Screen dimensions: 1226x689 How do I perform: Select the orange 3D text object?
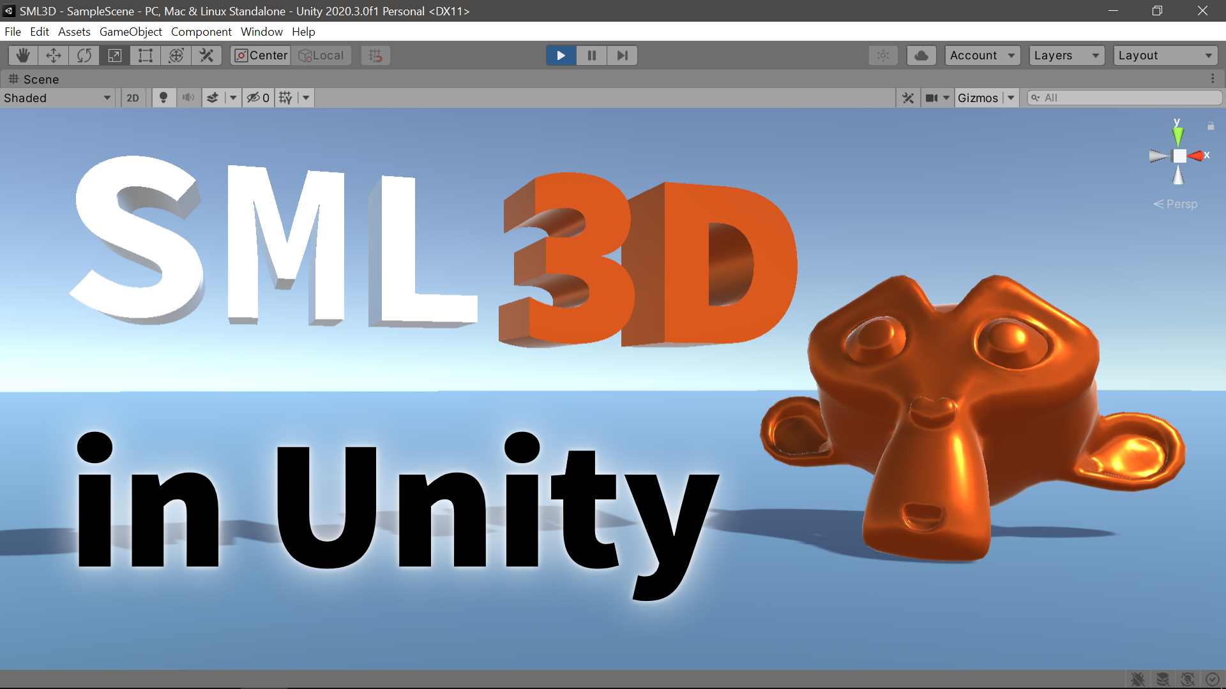(648, 260)
